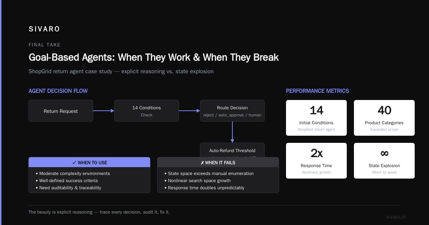Select the Auto-Refund Threshold node
This screenshot has height=225, width=429.
click(x=232, y=150)
